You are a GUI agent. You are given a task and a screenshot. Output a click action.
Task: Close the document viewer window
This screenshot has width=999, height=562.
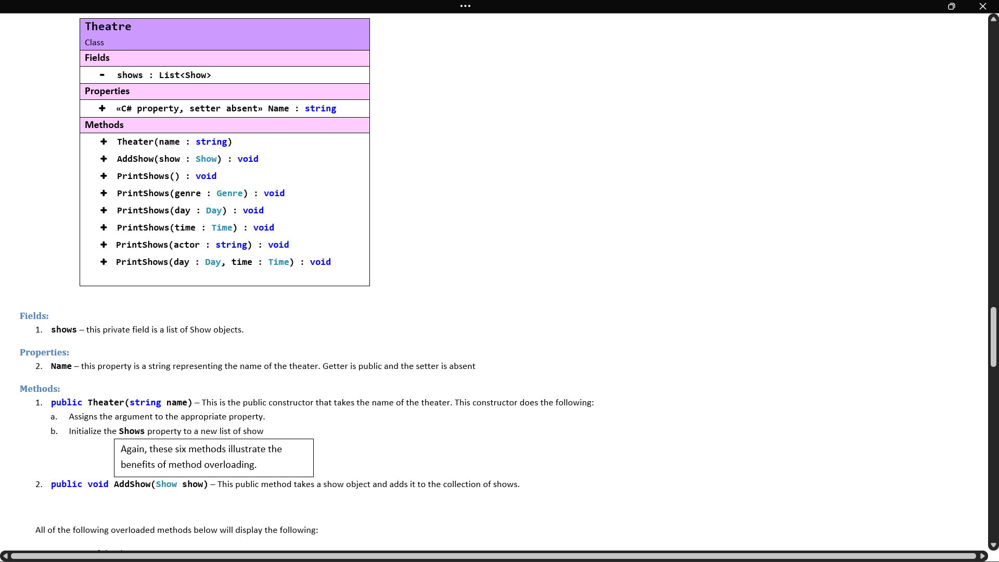pos(982,6)
